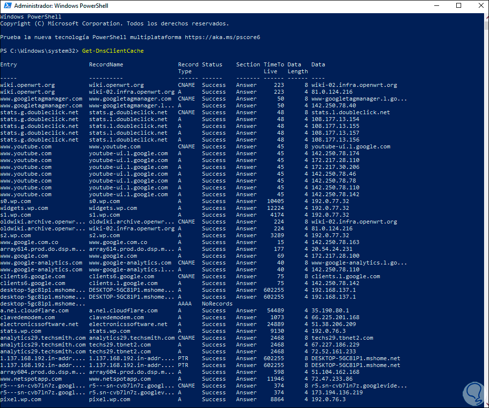Click the electronicssoftware.net entry
This screenshot has width=489, height=408.
click(40, 324)
